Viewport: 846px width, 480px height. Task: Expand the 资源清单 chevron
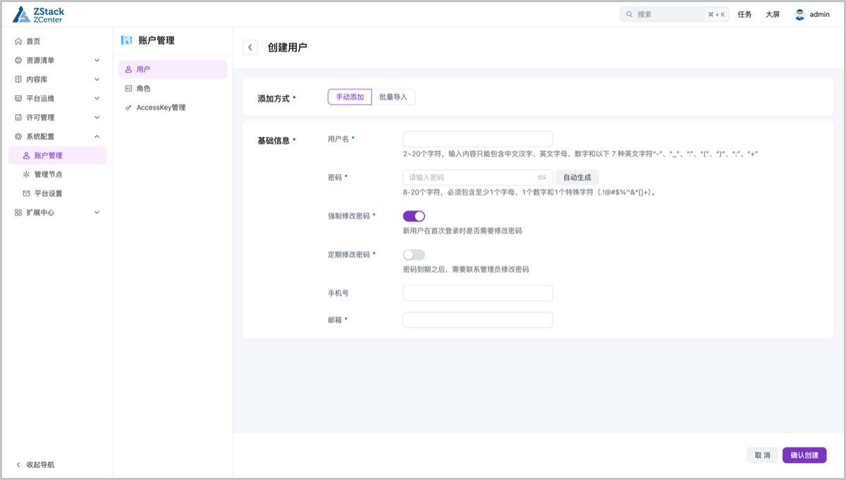(x=97, y=61)
